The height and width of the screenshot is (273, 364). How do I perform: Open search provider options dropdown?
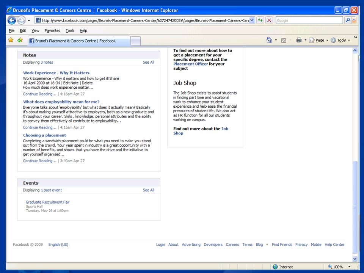point(354,20)
